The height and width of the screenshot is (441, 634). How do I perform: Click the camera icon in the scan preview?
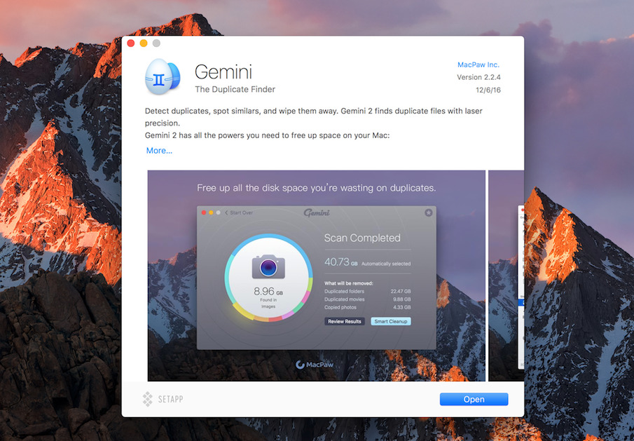(x=268, y=266)
